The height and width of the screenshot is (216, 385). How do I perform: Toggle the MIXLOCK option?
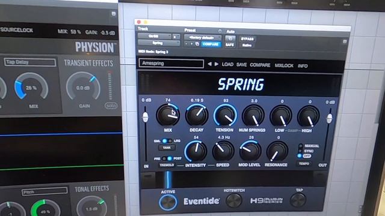coord(284,65)
